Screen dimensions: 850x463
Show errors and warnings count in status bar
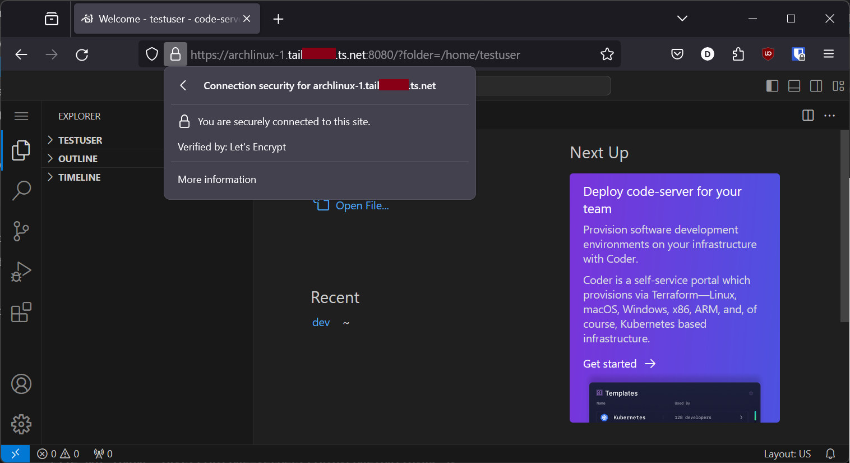tap(58, 453)
